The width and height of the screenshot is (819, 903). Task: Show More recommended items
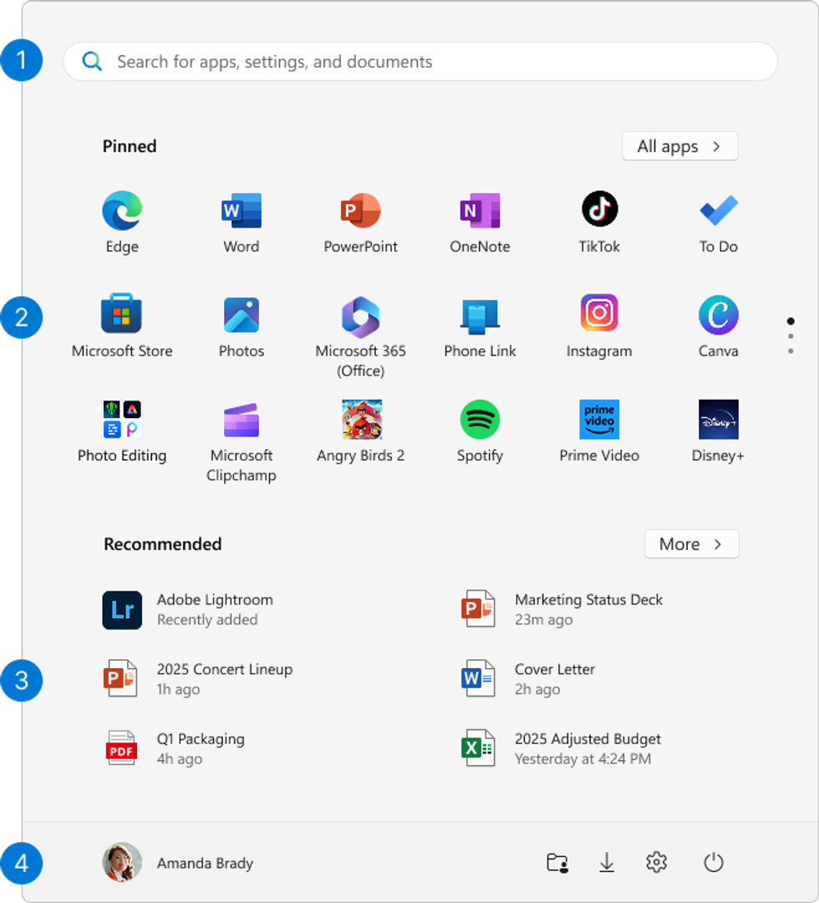pyautogui.click(x=691, y=543)
